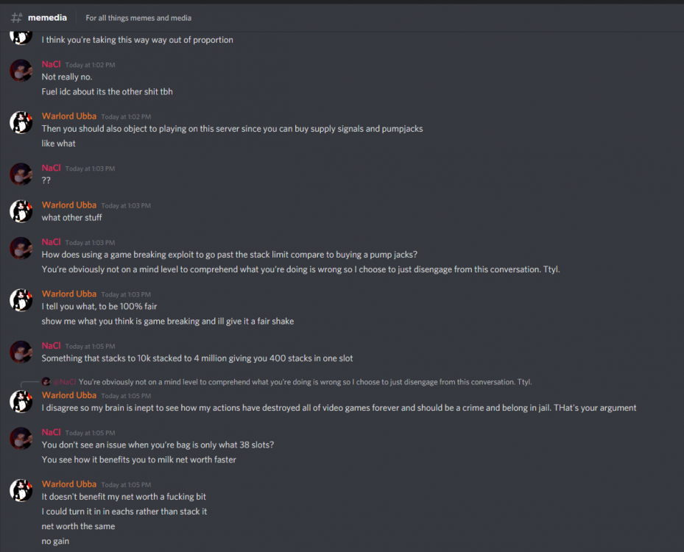Click NaCl's avatar next to the '10k stacked' message
This screenshot has height=552, width=684.
[x=21, y=352]
